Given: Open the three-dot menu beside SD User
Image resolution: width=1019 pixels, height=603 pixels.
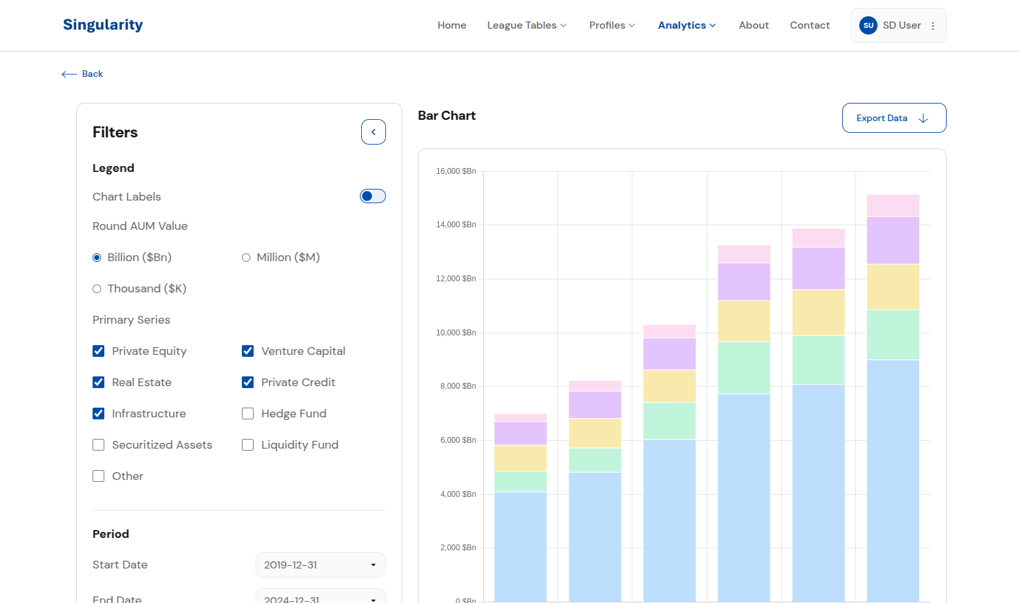Looking at the screenshot, I should pyautogui.click(x=933, y=25).
